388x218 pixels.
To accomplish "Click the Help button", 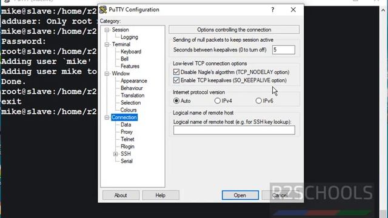I will tap(161, 195).
